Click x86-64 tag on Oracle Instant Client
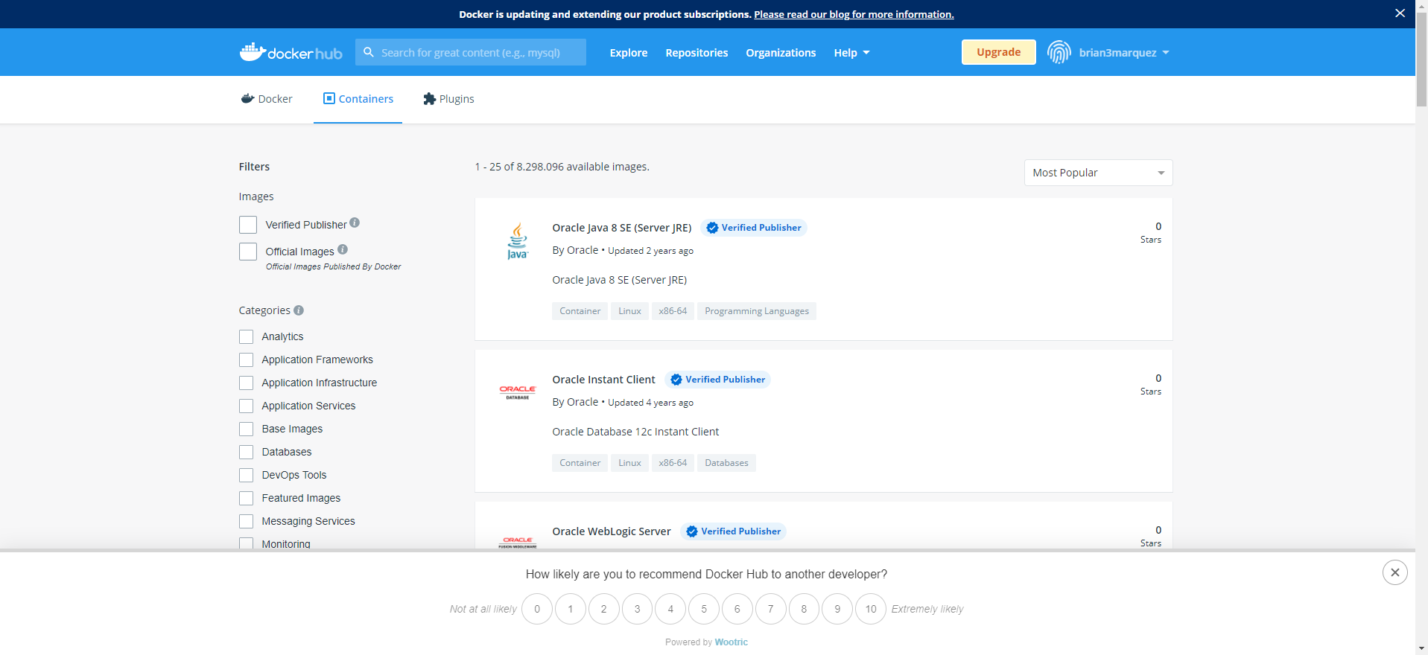 tap(673, 463)
